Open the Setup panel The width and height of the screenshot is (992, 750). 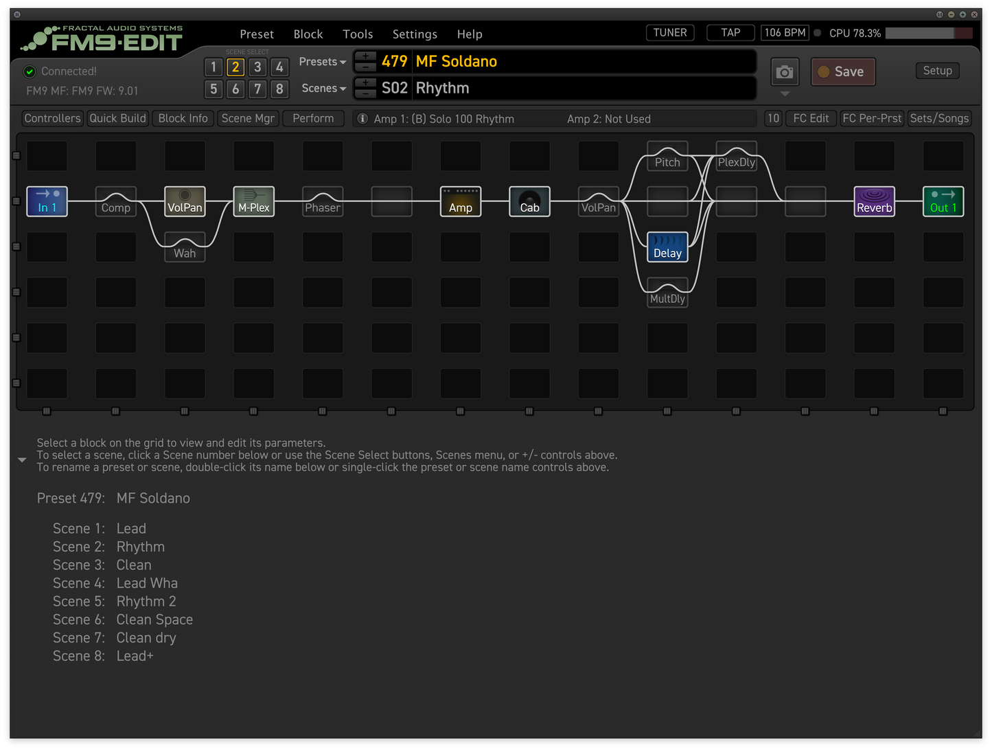937,70
